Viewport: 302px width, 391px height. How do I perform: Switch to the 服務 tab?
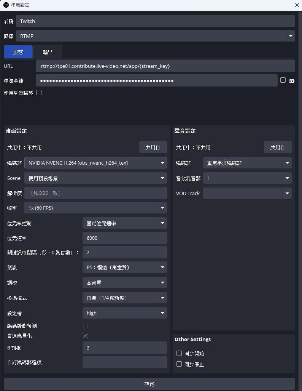click(18, 52)
